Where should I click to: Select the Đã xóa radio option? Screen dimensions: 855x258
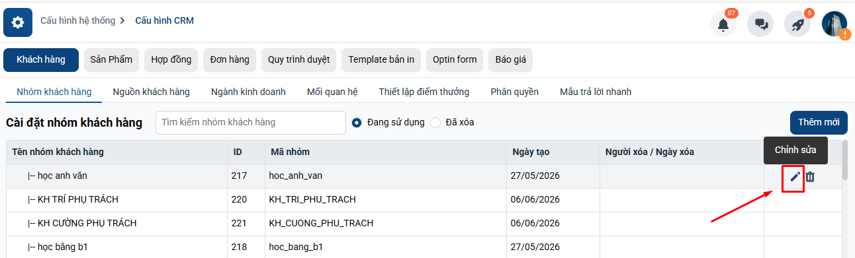pos(435,122)
